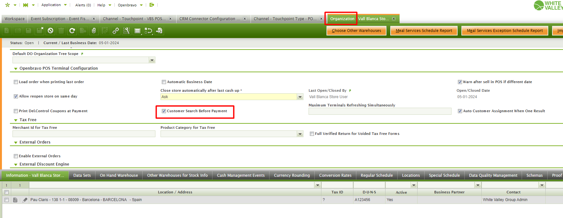Click Choose Other Warehouses button

[356, 31]
